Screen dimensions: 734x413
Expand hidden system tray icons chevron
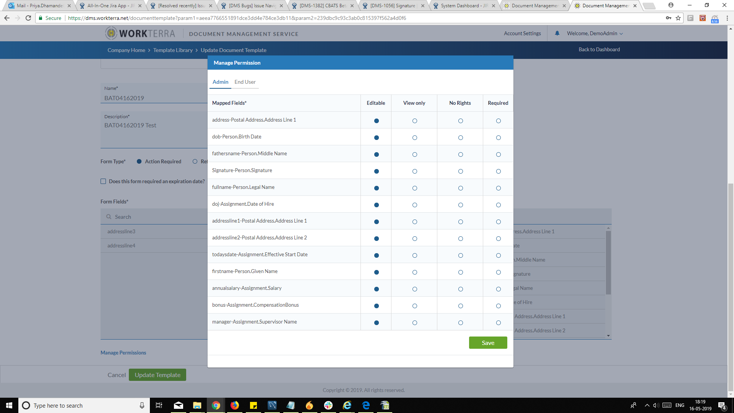click(x=647, y=405)
